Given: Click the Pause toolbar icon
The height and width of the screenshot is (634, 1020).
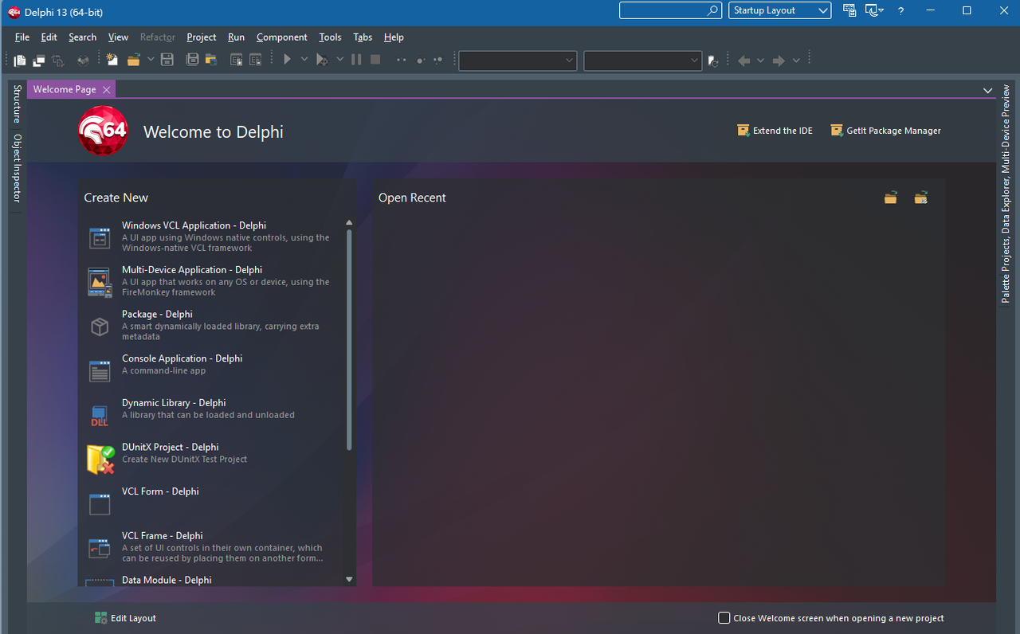Looking at the screenshot, I should click(x=356, y=60).
